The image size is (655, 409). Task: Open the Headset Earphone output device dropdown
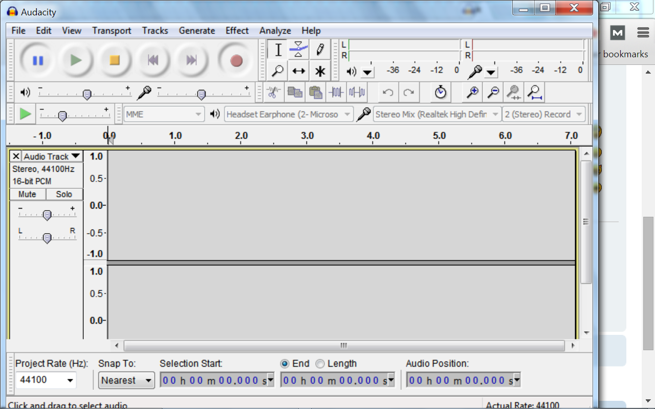[x=289, y=115]
